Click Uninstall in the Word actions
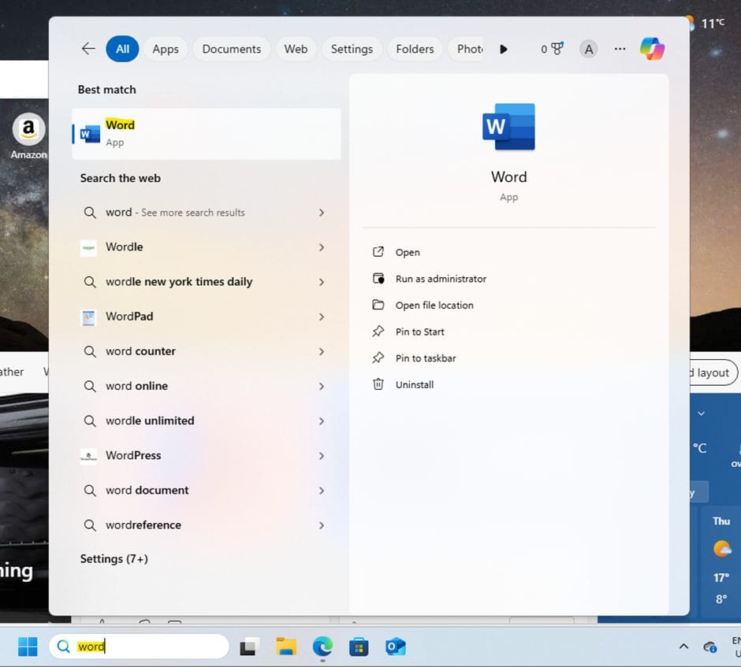741x667 pixels. [414, 385]
